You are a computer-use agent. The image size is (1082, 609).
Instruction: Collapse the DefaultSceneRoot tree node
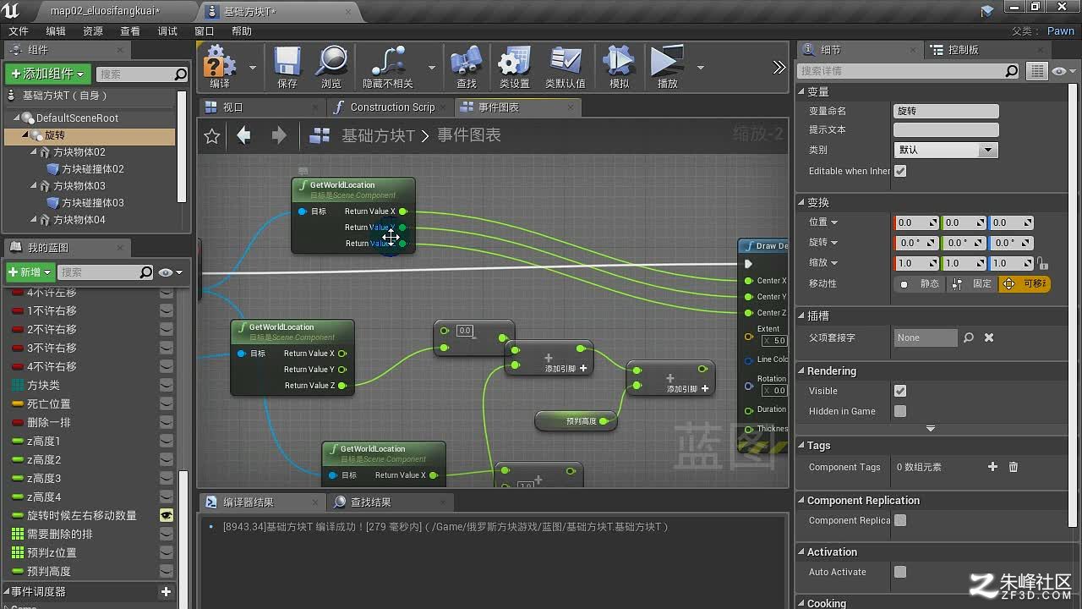pyautogui.click(x=17, y=118)
